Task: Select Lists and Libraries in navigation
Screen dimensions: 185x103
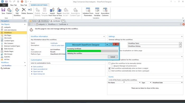Action: point(10,30)
